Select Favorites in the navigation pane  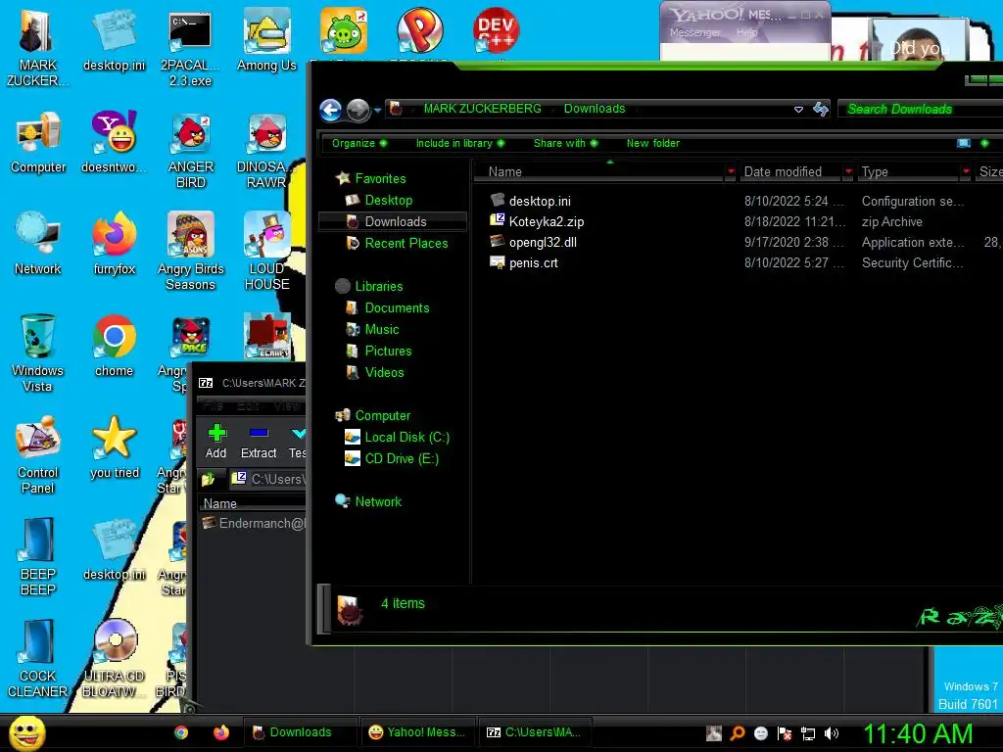[x=380, y=178]
